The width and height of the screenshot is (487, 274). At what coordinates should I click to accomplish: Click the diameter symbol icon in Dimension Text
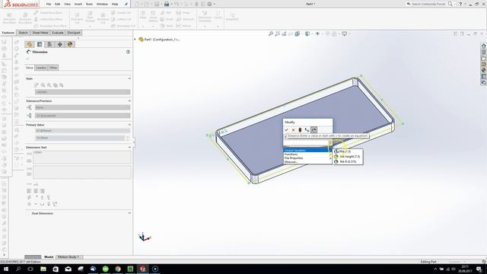pyautogui.click(x=29, y=197)
